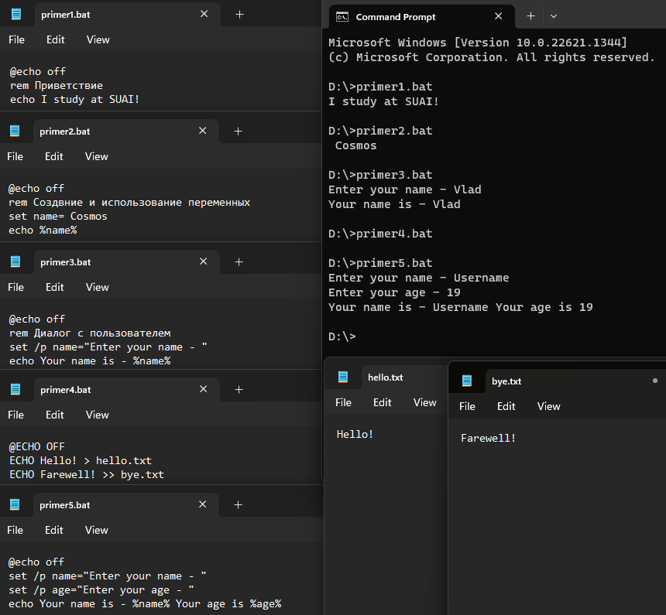Select the primer2.bat tab

click(126, 132)
